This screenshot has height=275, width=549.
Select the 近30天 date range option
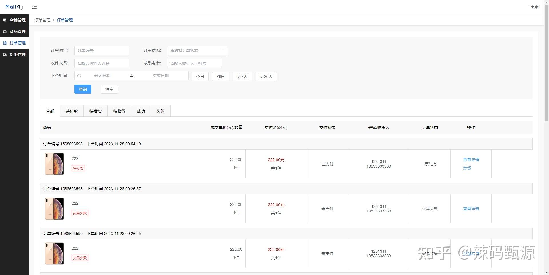click(266, 76)
